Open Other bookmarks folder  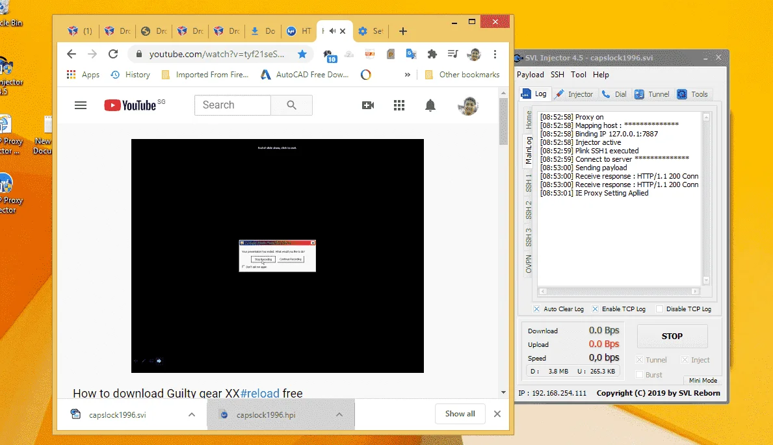[x=462, y=75]
